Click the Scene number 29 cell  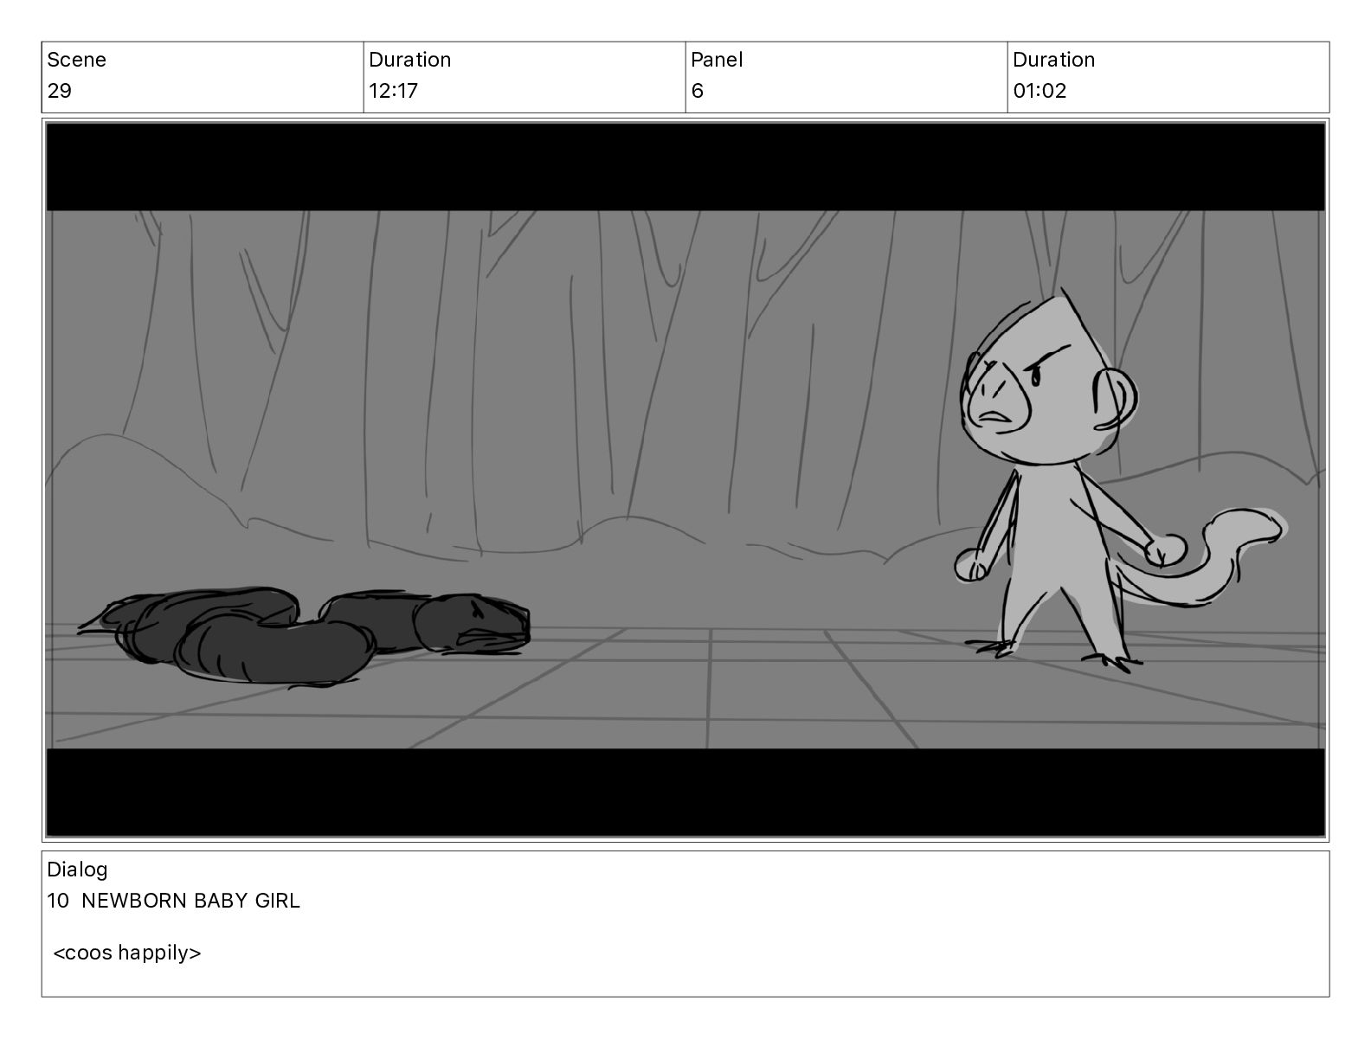pyautogui.click(x=203, y=77)
